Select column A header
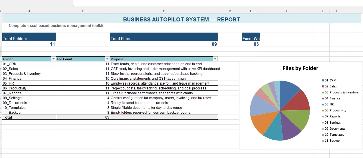This screenshot has height=158, width=363. tap(29, 11)
